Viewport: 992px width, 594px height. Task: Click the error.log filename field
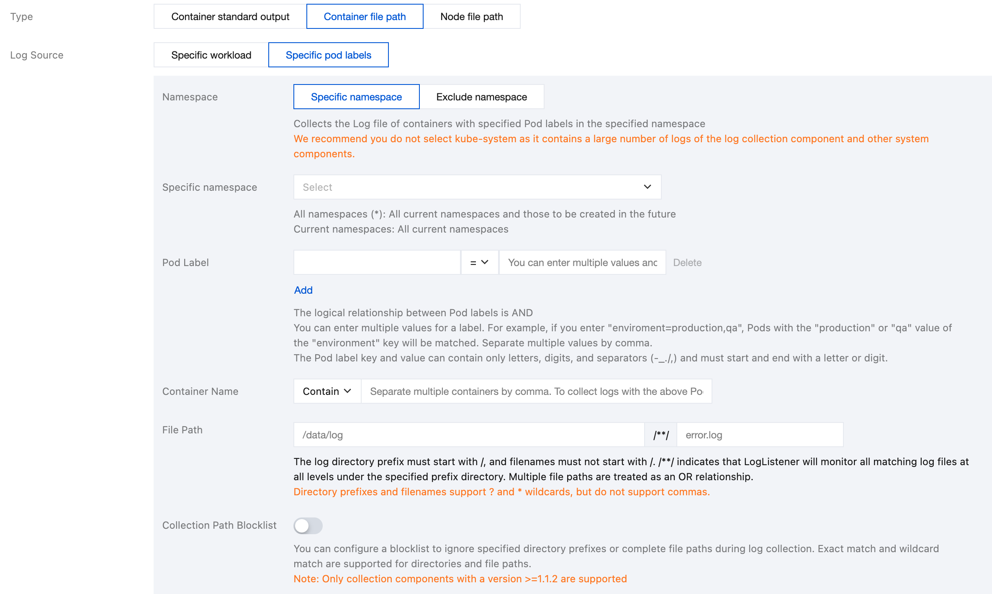coord(760,435)
